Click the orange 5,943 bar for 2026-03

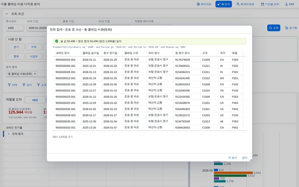point(233,173)
